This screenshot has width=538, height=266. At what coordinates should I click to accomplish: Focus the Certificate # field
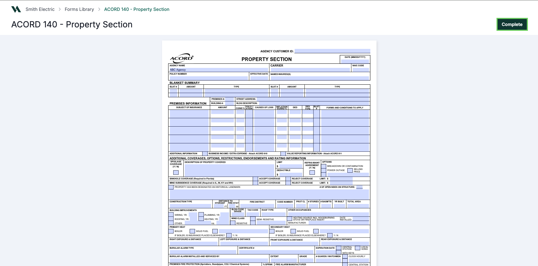[x=276, y=252]
